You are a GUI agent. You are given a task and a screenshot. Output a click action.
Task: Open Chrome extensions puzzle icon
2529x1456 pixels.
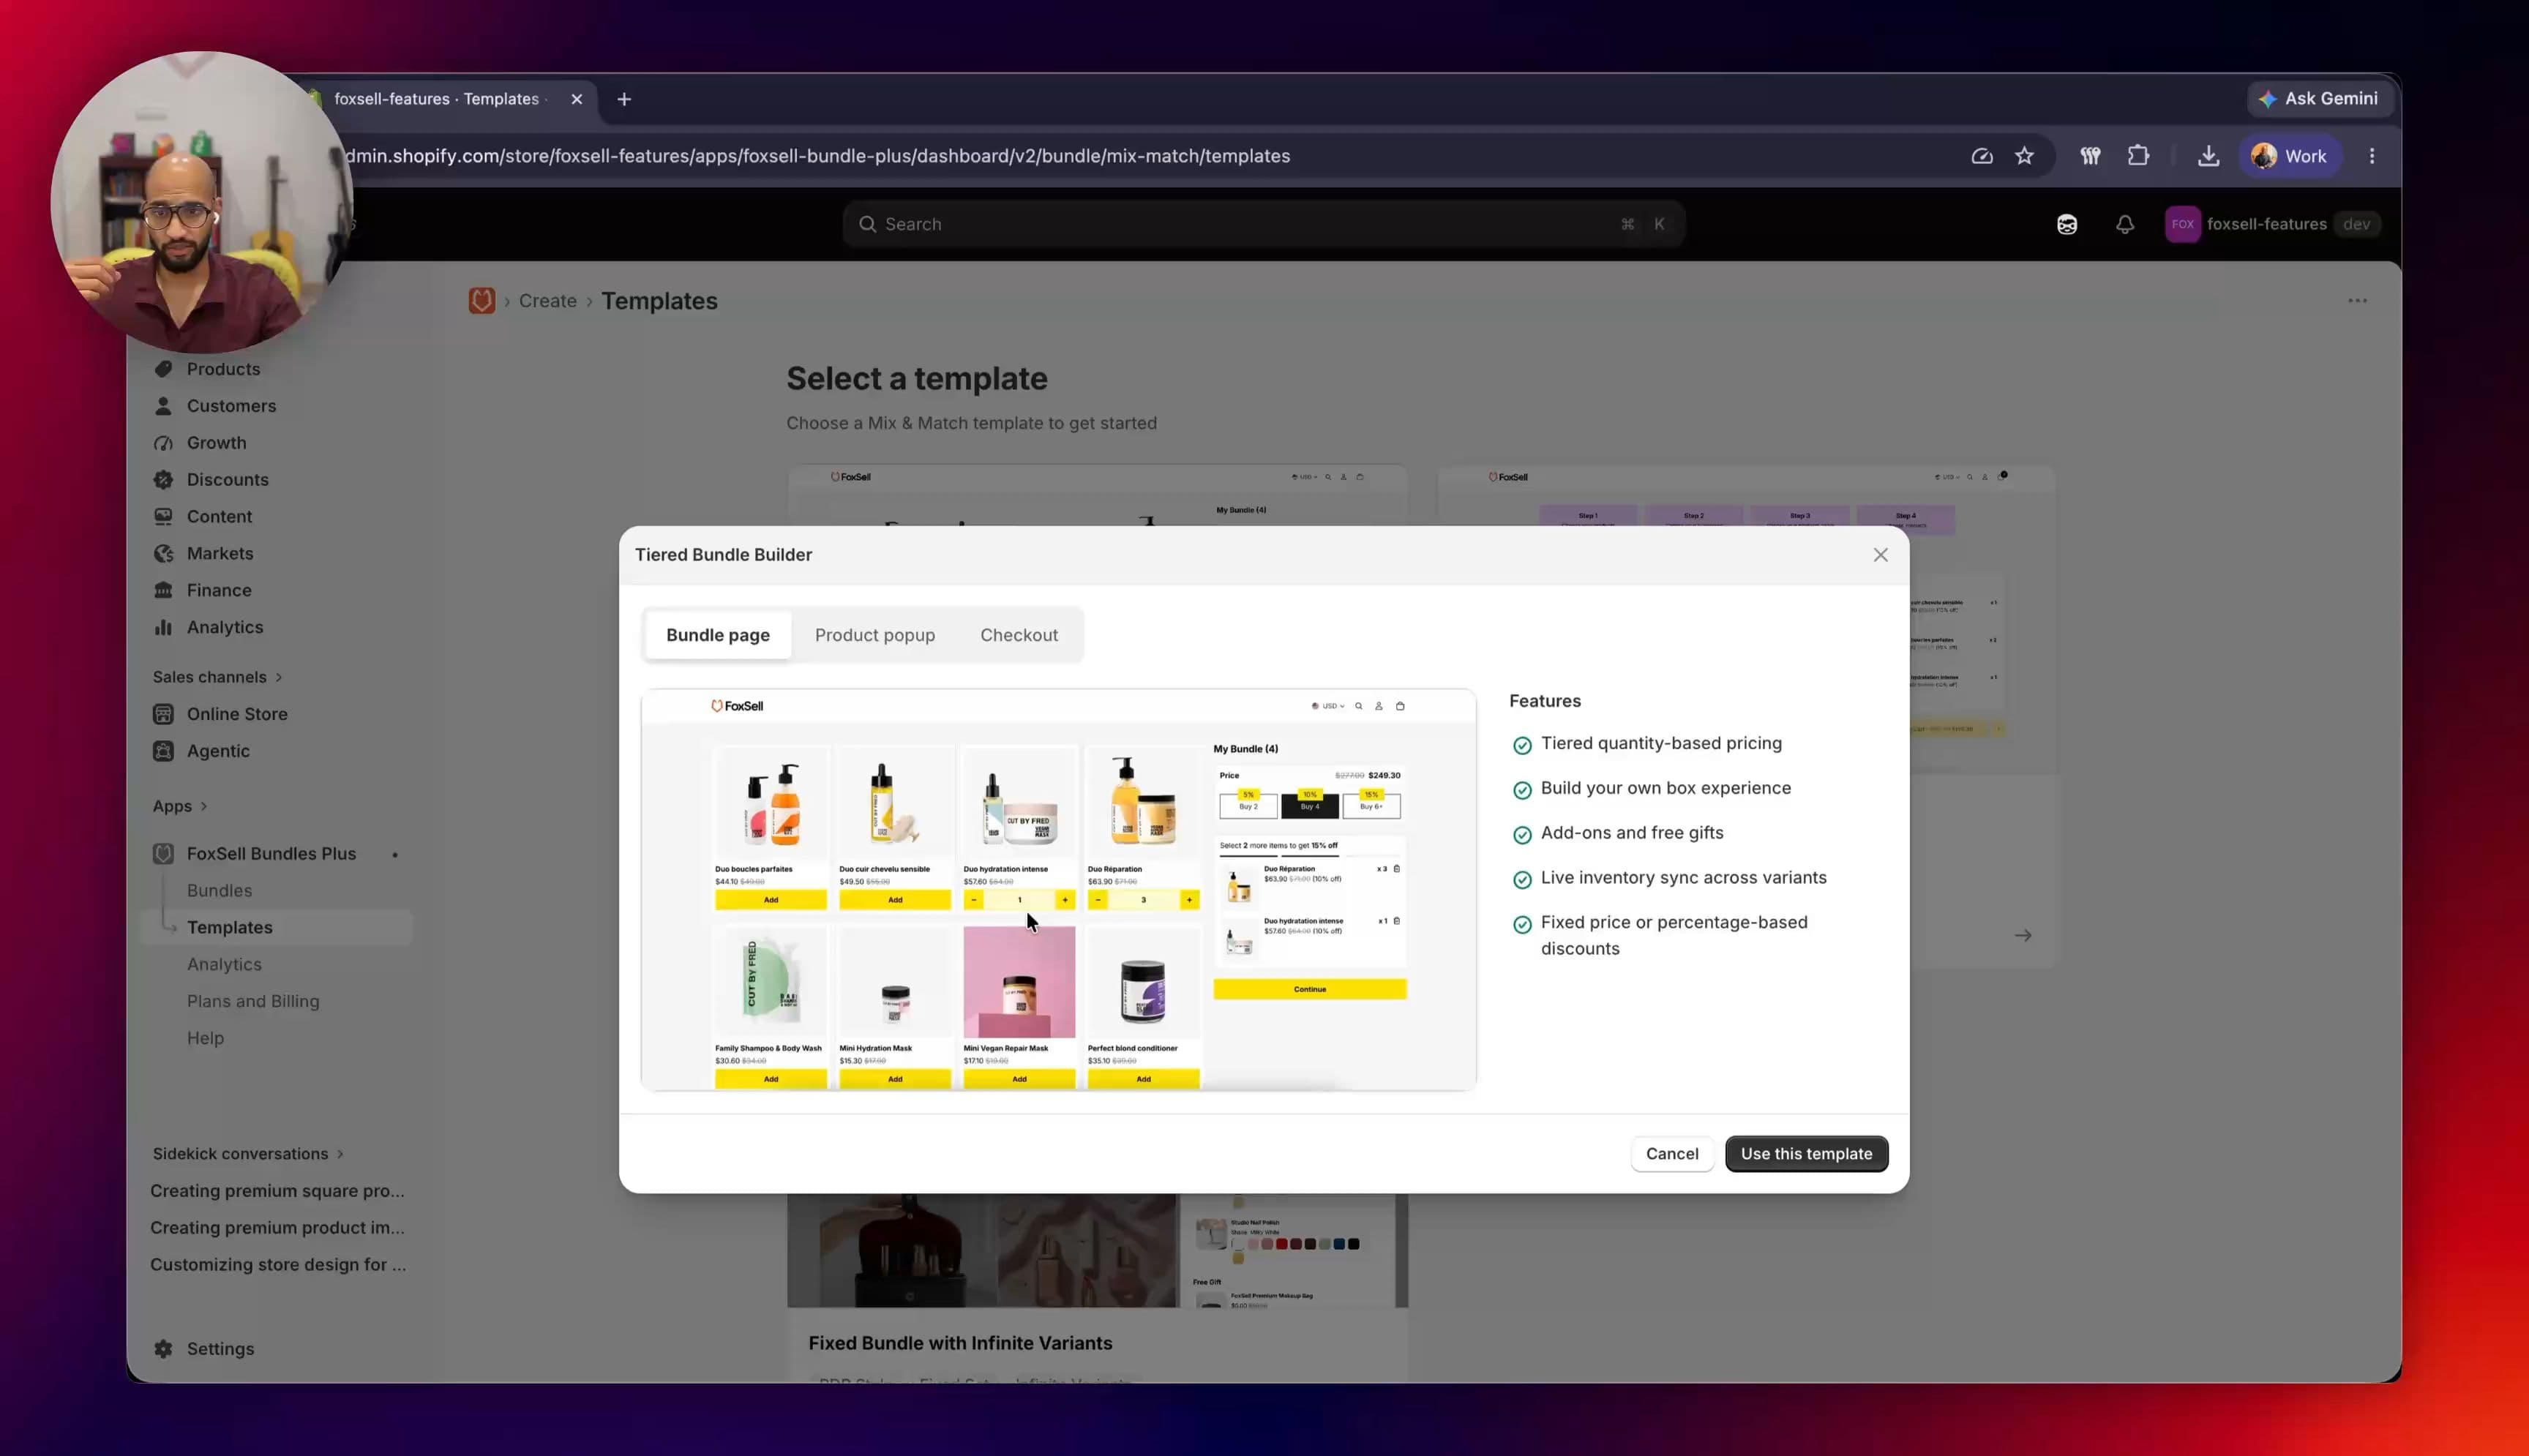2138,156
